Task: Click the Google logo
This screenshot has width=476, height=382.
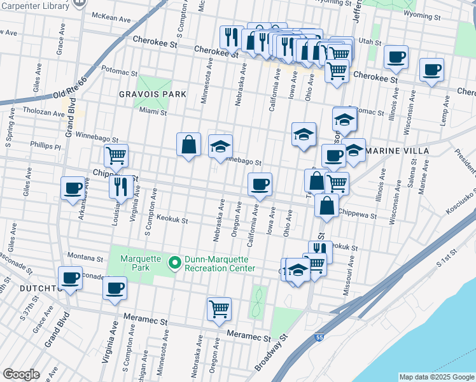Action: click(21, 374)
